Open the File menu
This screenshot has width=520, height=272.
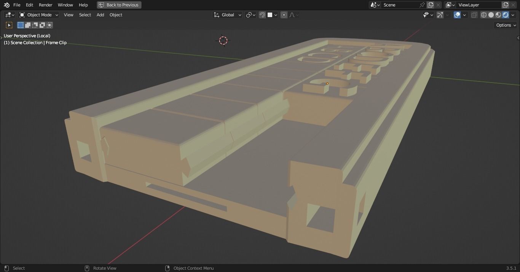(x=17, y=5)
